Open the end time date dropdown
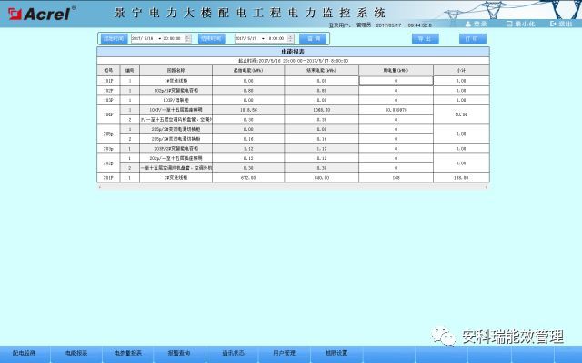582x363 pixels. pyautogui.click(x=265, y=39)
